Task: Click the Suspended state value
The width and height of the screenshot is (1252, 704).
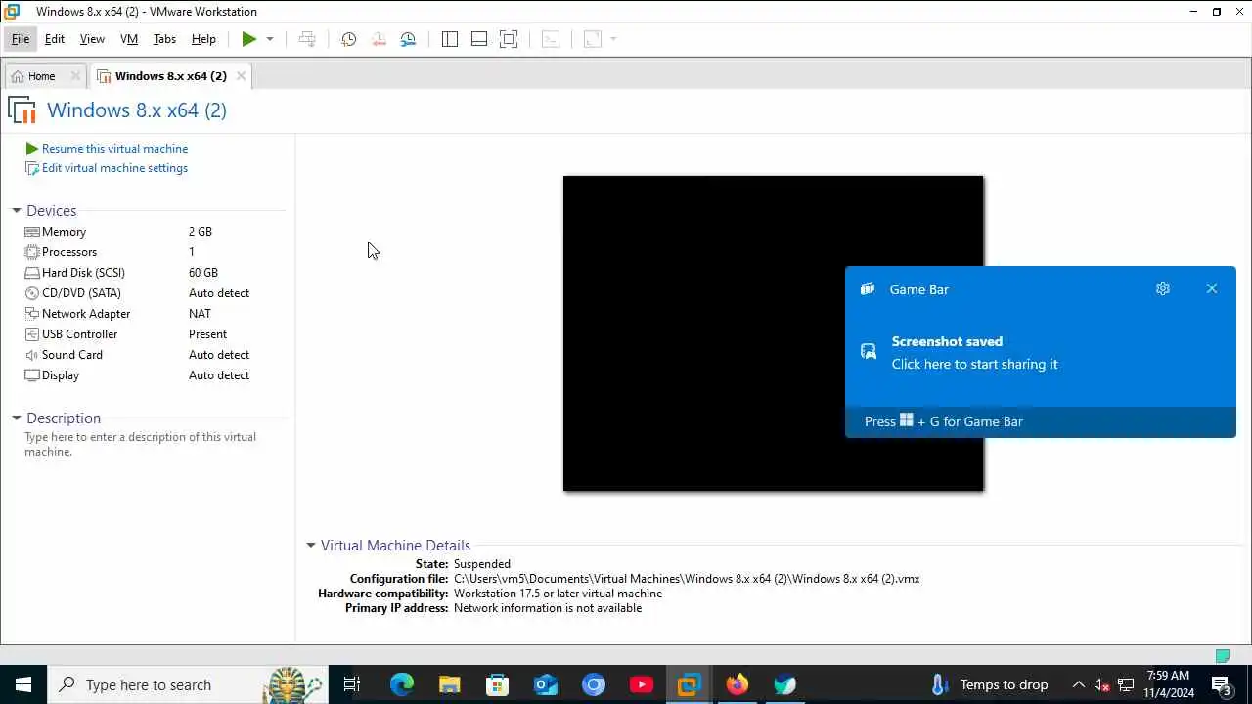Action: click(482, 564)
